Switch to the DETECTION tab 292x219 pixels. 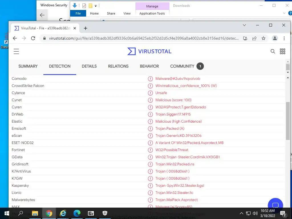(x=60, y=66)
